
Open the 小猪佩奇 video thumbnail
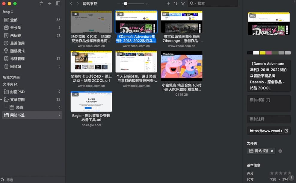click(x=182, y=66)
